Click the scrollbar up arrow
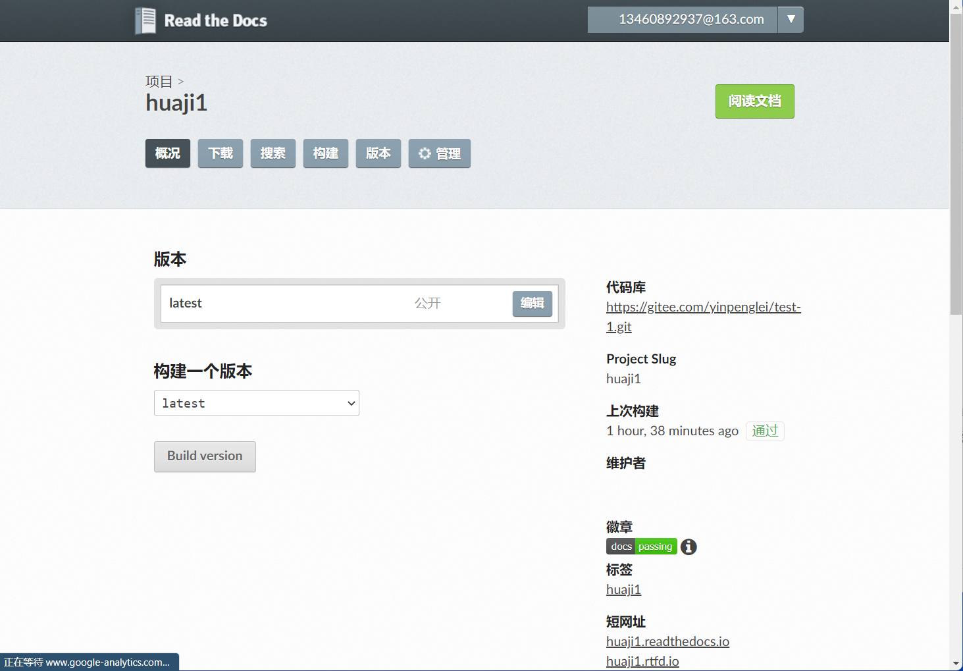The height and width of the screenshot is (671, 963). click(956, 6)
